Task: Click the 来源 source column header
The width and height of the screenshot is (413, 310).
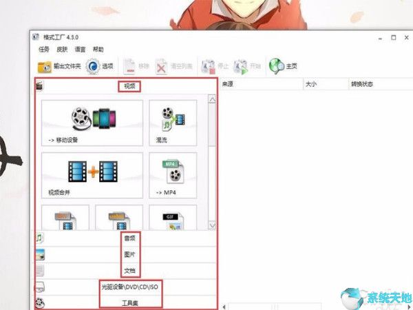Action: pos(262,84)
